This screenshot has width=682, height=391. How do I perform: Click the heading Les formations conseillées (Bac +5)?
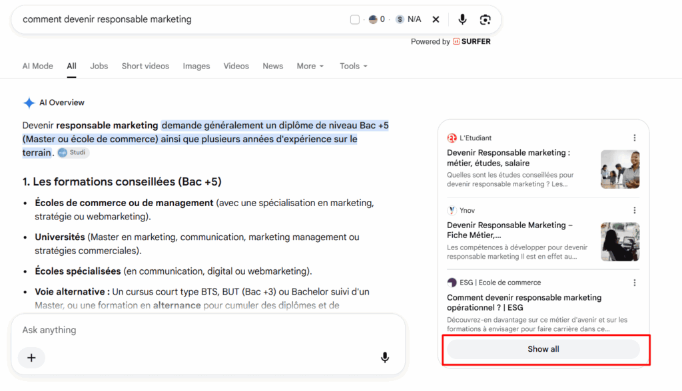click(122, 182)
